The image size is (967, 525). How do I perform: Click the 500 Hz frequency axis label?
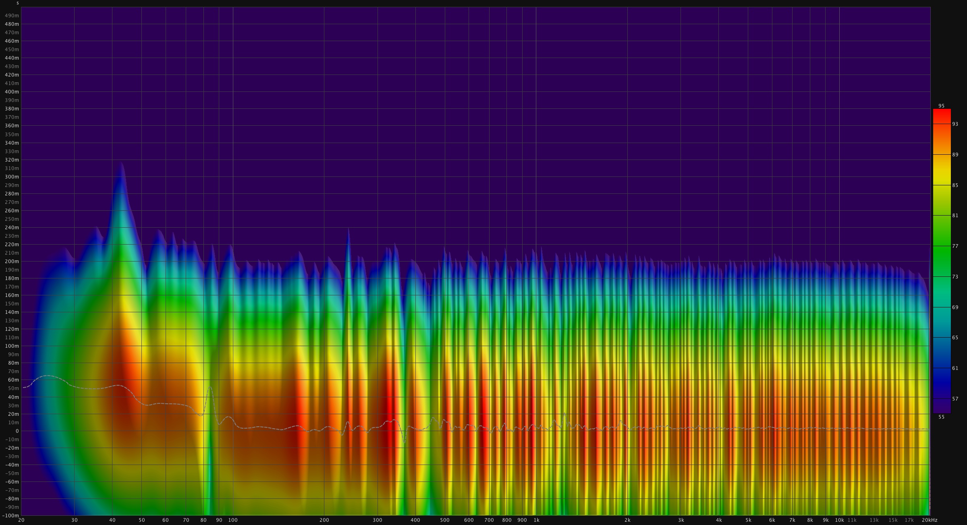click(x=444, y=520)
